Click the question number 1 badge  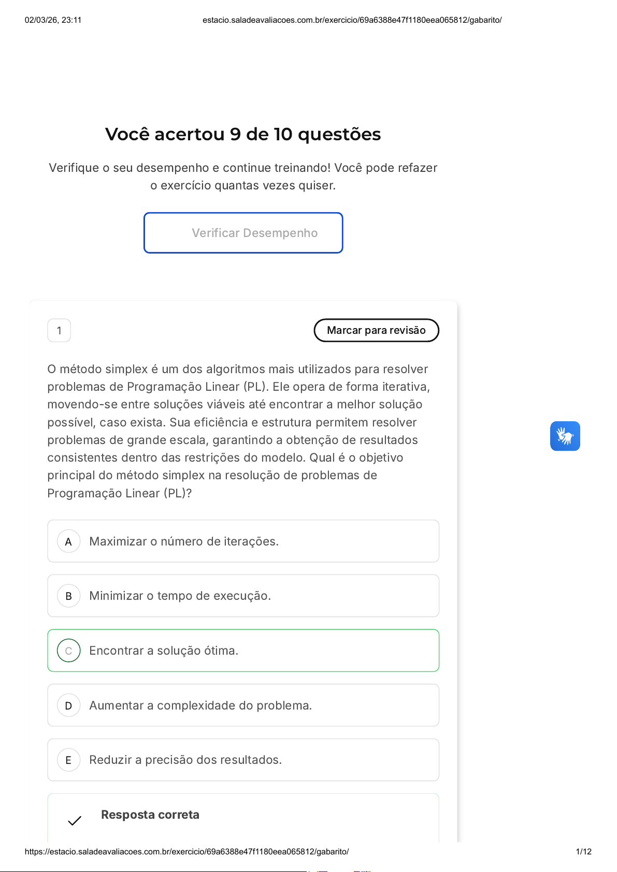59,330
